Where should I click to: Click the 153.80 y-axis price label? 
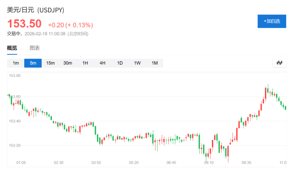point(15,76)
